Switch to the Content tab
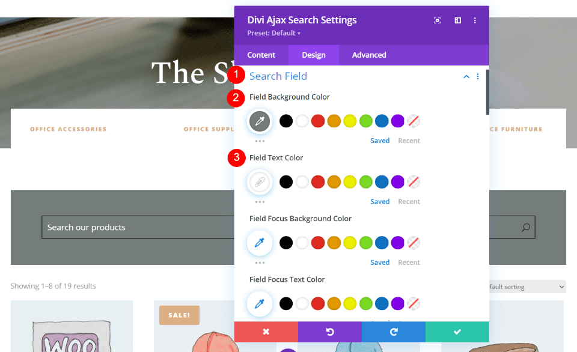 tap(261, 55)
